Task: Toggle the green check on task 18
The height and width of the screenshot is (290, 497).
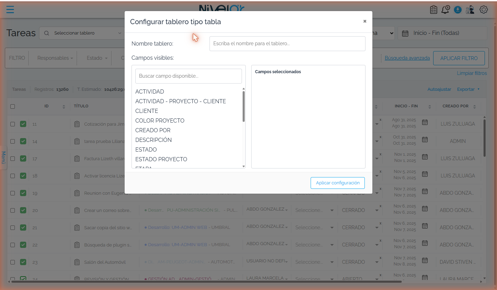Action: 23,176
